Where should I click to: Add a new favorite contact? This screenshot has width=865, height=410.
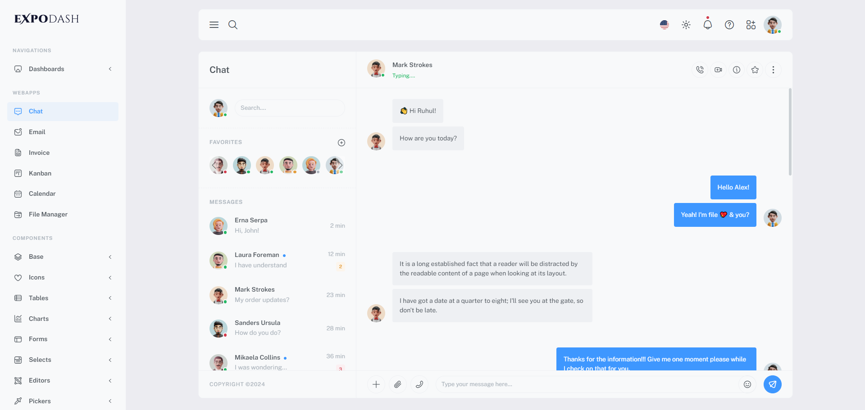(x=341, y=143)
